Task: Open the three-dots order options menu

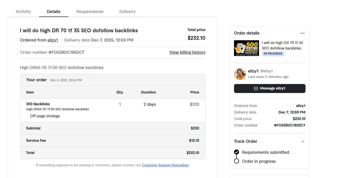Action: [x=302, y=33]
